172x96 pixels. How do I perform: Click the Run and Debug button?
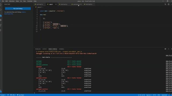(x=18, y=9)
